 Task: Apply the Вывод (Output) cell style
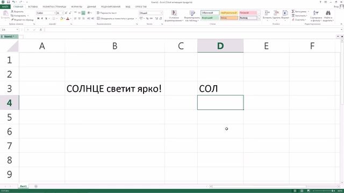[x=248, y=18]
